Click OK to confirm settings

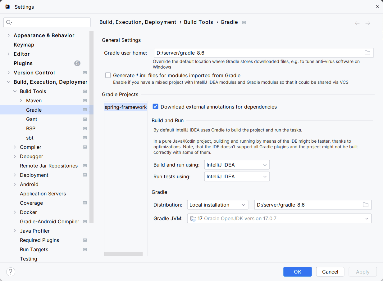298,272
